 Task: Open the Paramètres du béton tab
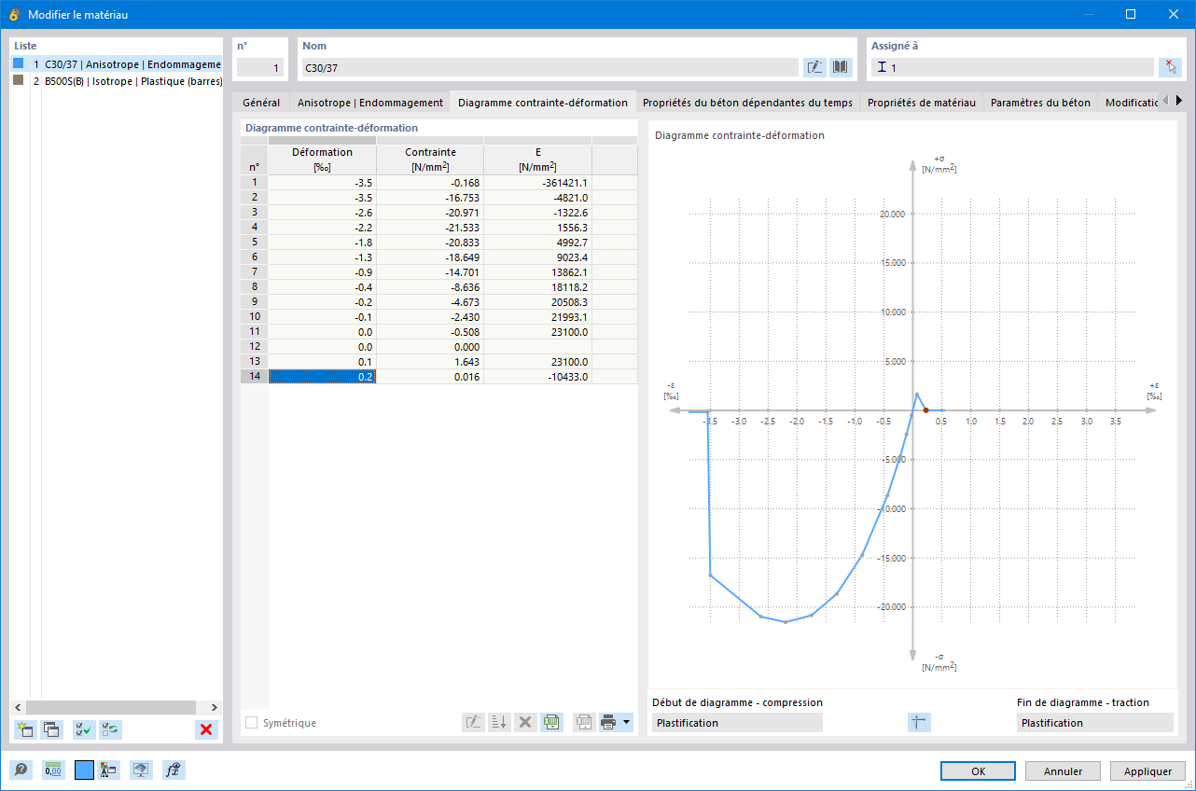[x=1040, y=103]
